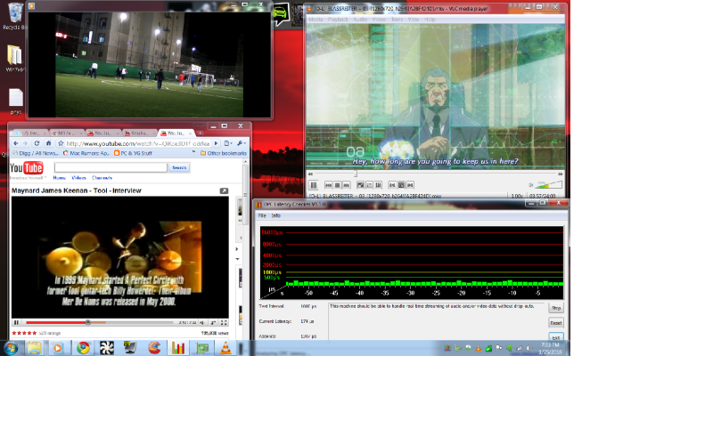Click the YouTube Search button
This screenshot has height=445, width=713.
point(179,167)
